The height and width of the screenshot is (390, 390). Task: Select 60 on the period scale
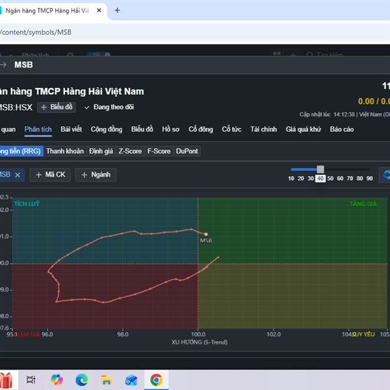coord(340,178)
